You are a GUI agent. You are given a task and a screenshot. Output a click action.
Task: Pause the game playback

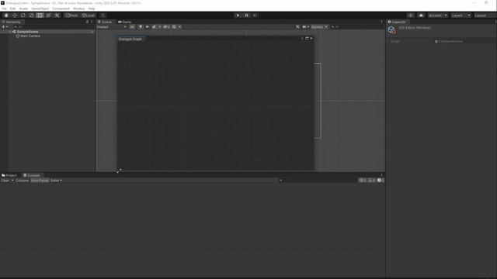point(246,15)
